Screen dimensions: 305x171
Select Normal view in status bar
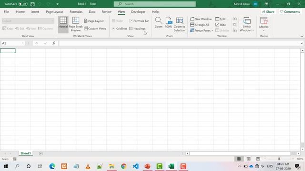click(x=239, y=159)
